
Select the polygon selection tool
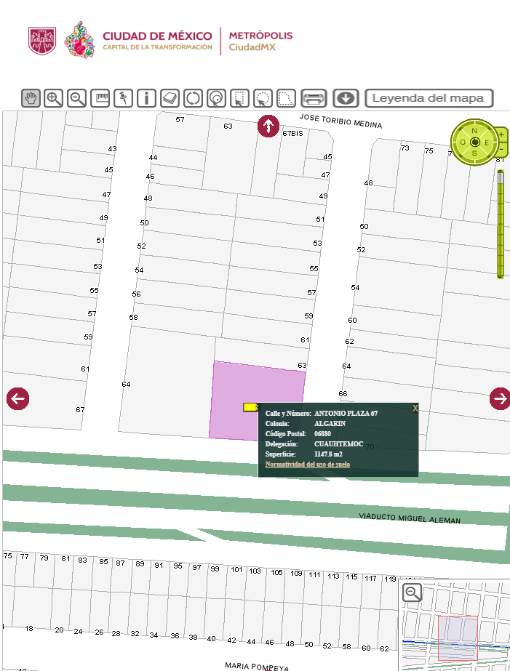point(286,98)
